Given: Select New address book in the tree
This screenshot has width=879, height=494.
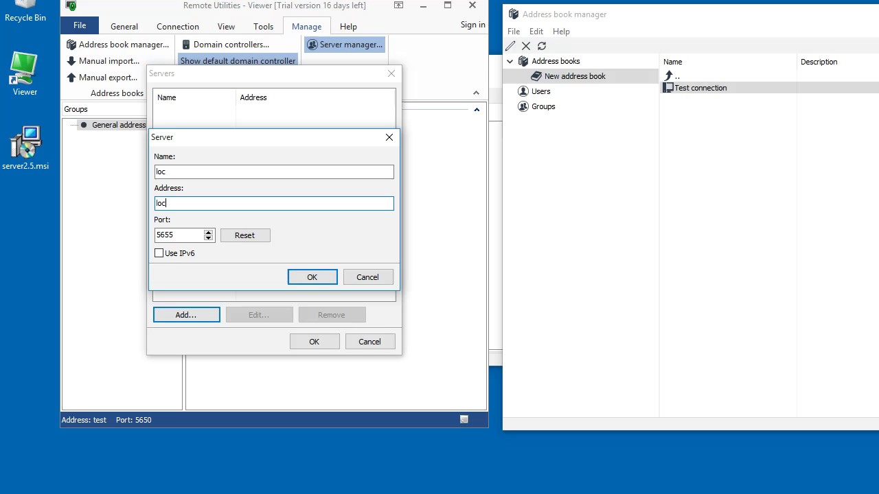Looking at the screenshot, I should tap(568, 76).
